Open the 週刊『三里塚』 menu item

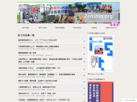(x=43, y=28)
